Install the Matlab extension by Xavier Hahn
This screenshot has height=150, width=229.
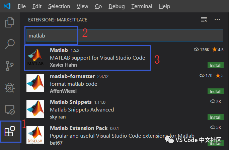[215, 65]
